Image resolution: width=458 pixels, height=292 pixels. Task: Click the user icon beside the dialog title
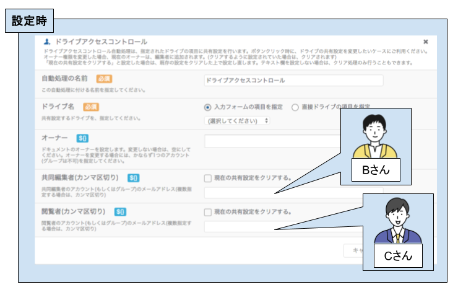tap(47, 42)
